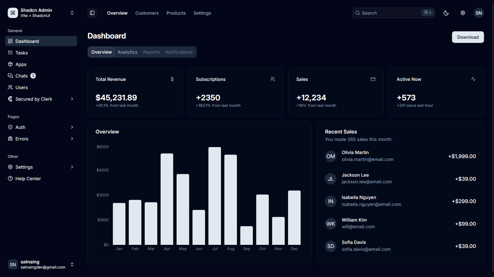Viewport: 494px width, 277px height.
Task: Click the Tasks checklist icon in sidebar
Action: coord(10,53)
